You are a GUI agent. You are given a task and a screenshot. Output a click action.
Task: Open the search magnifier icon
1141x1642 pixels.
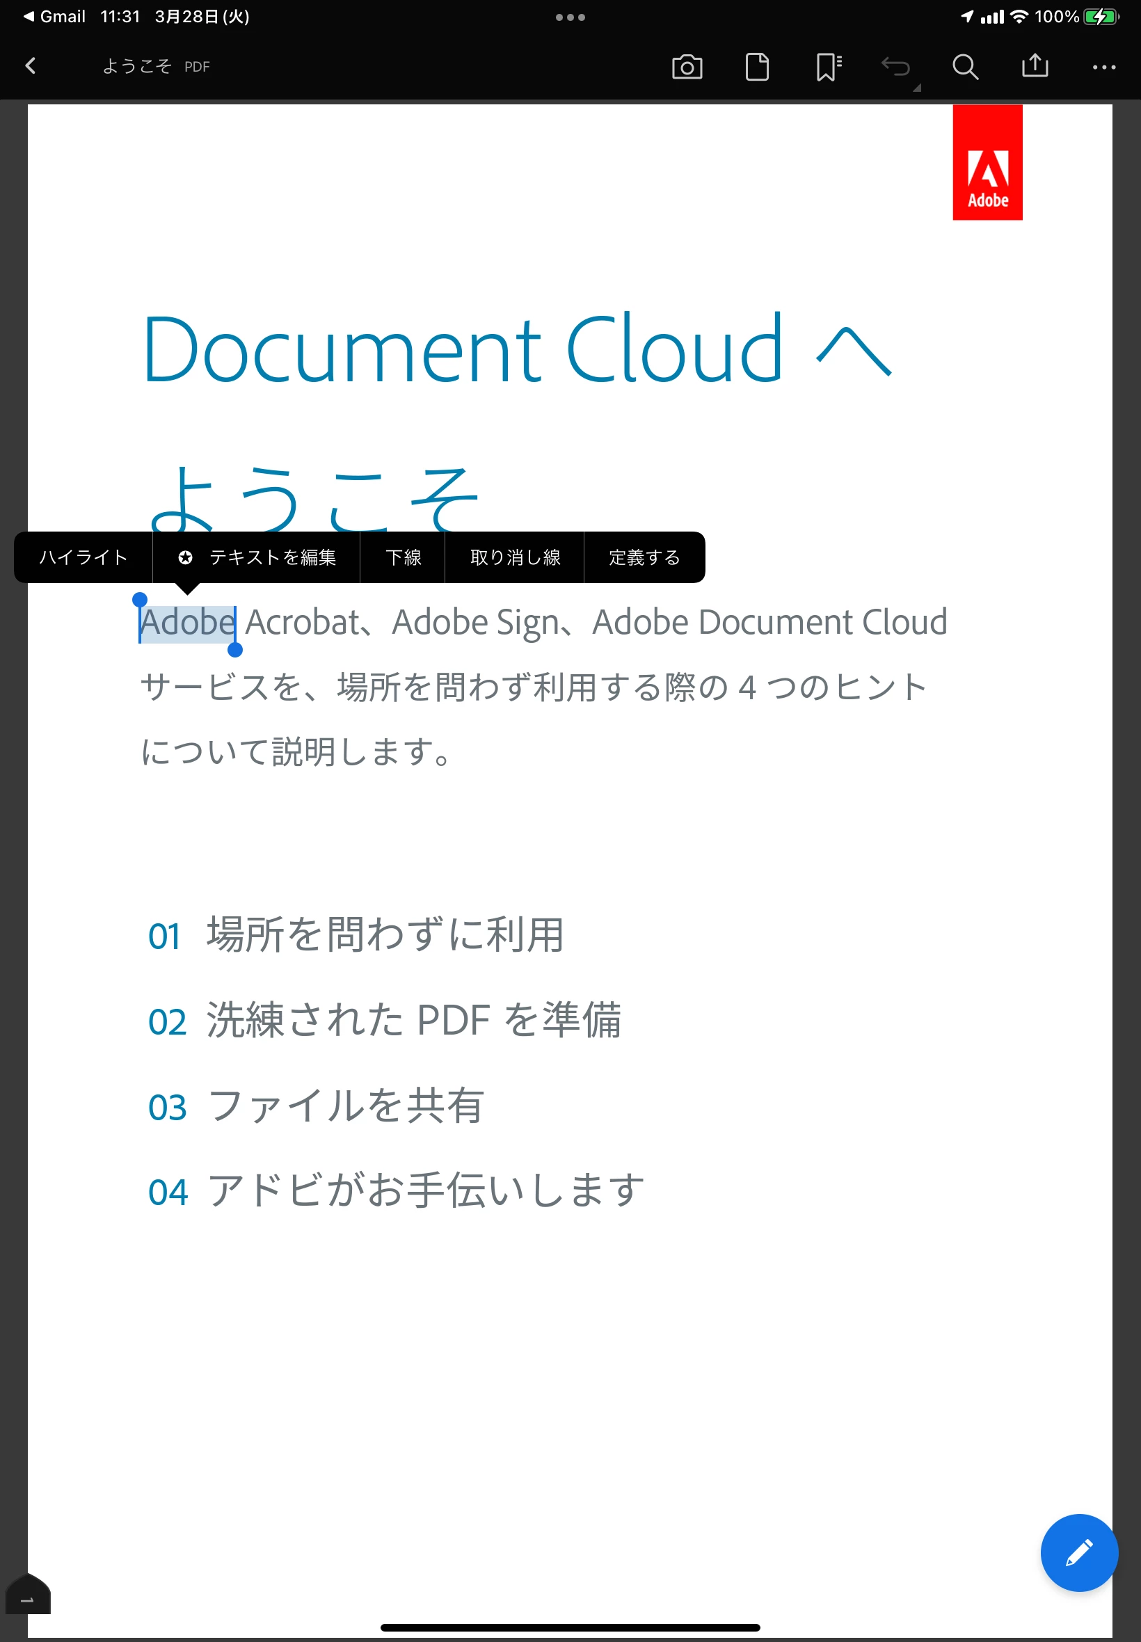[965, 67]
